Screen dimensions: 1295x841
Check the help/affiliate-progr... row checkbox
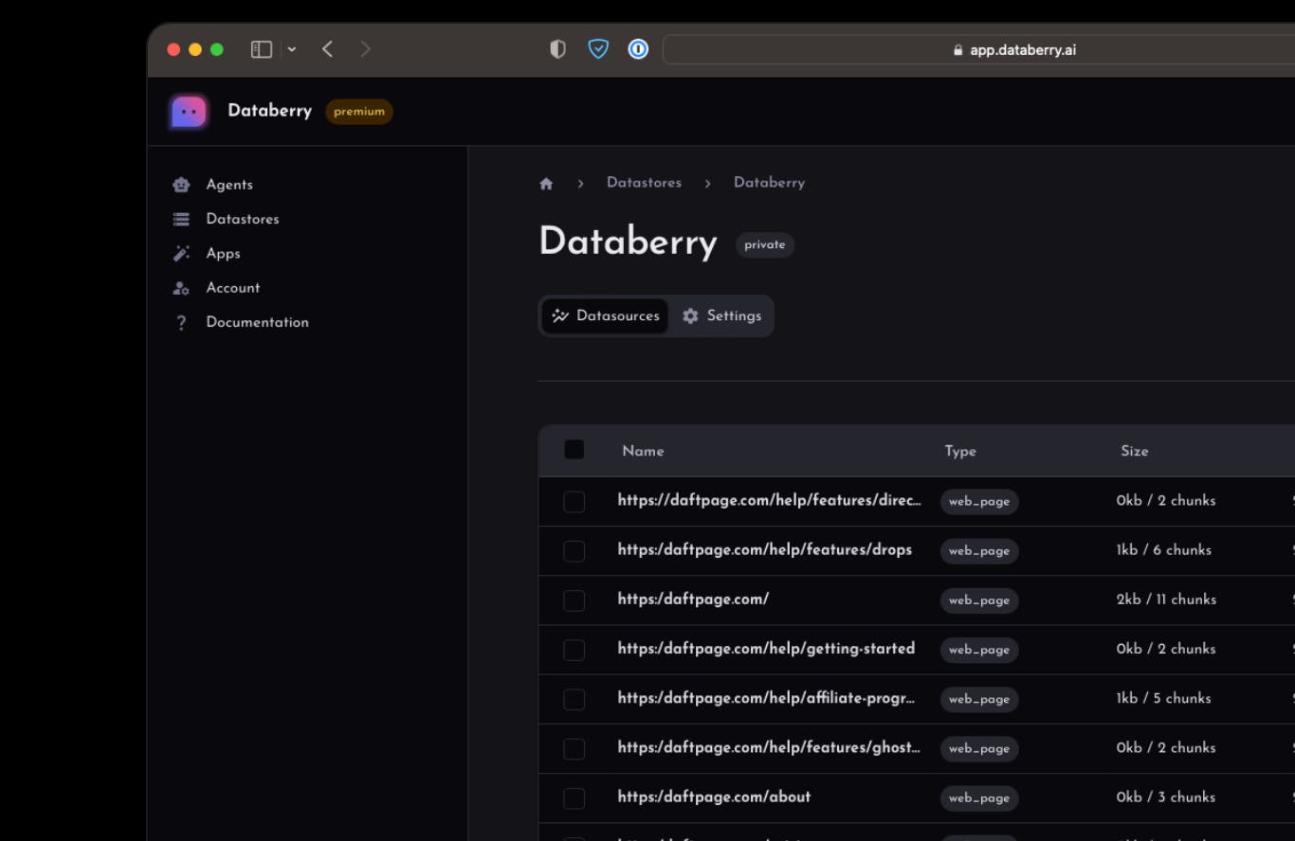click(575, 699)
